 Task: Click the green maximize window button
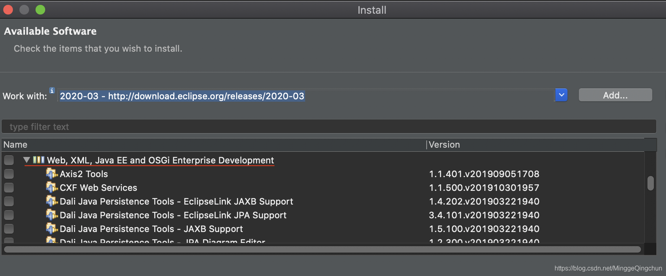coord(40,10)
